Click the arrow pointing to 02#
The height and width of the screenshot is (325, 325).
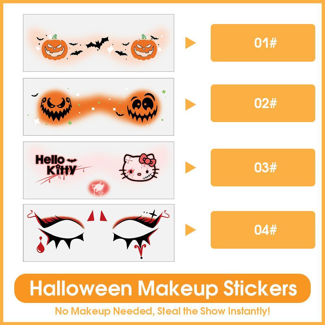[190, 105]
